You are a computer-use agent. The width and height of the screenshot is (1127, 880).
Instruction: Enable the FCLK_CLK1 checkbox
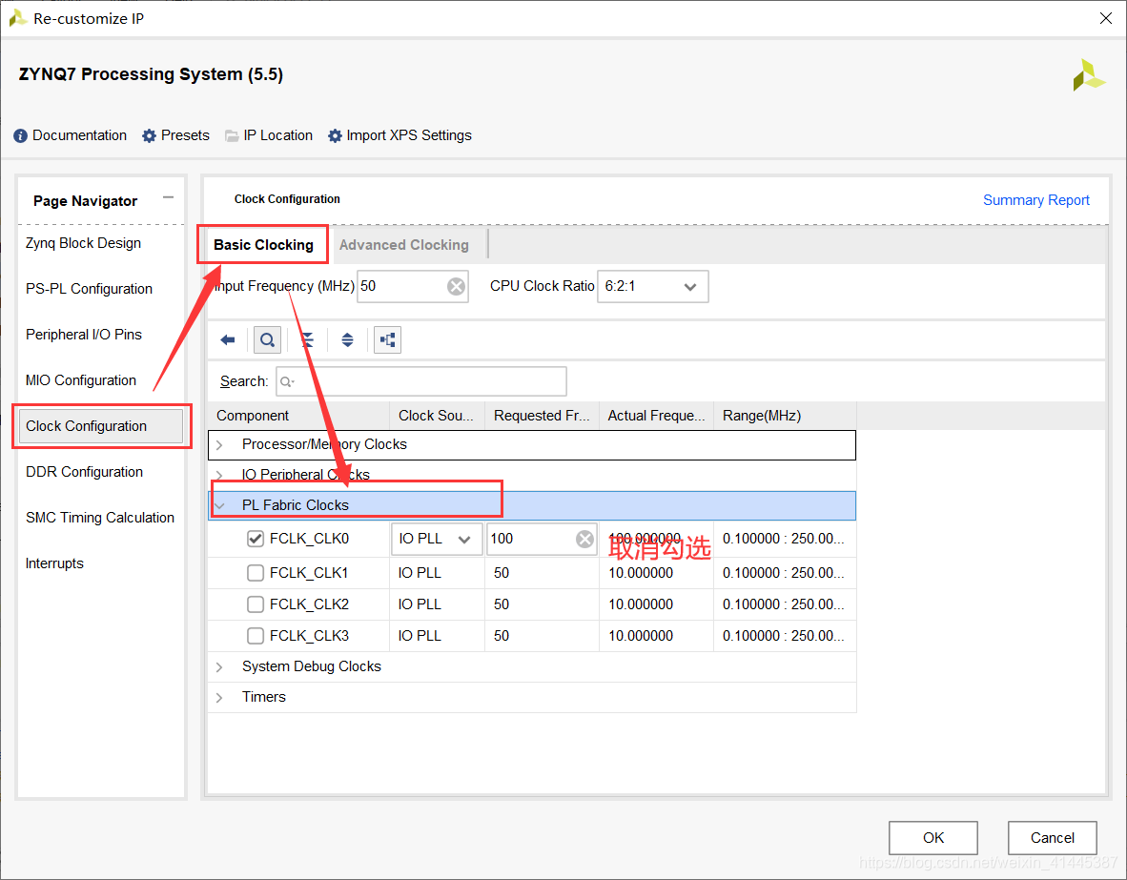(x=256, y=573)
